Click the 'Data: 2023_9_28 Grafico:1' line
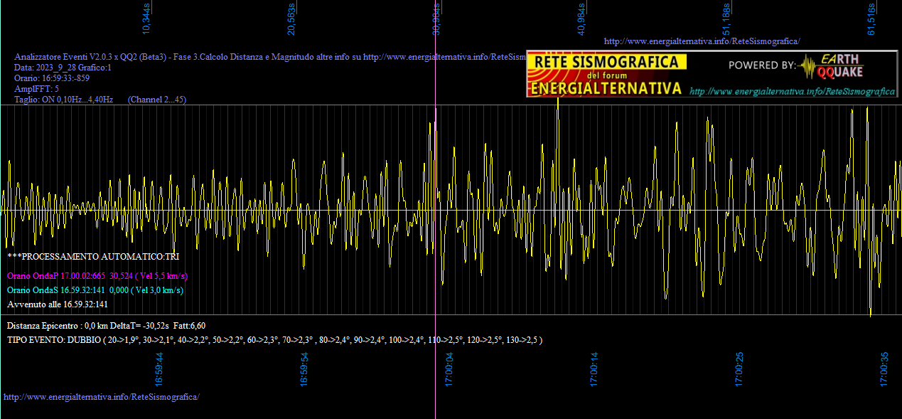Image resolution: width=902 pixels, height=419 pixels. (x=63, y=68)
